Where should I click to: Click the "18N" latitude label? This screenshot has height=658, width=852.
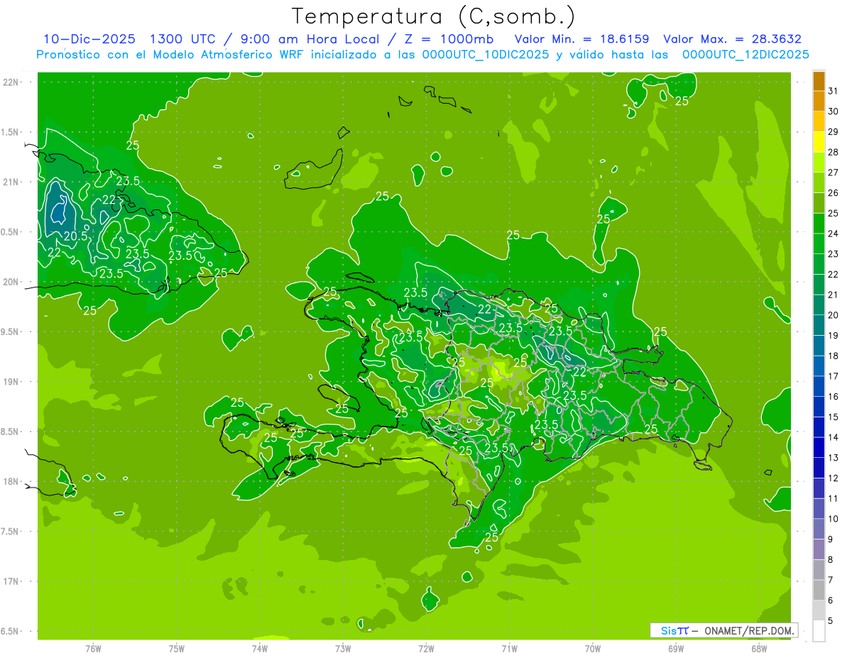(x=10, y=482)
